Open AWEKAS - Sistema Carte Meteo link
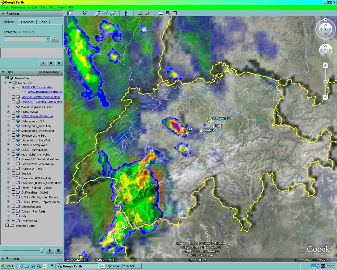The height and width of the screenshot is (270, 337). coord(42,102)
